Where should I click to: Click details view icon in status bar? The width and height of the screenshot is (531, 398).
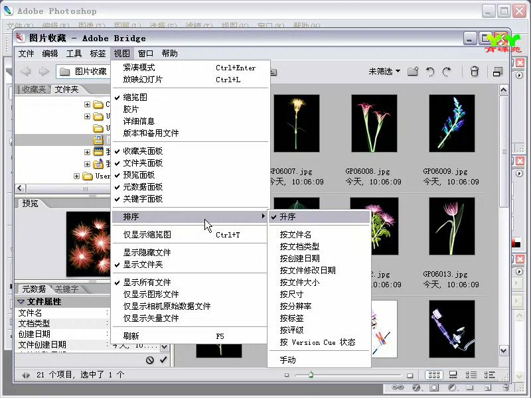coord(471,375)
